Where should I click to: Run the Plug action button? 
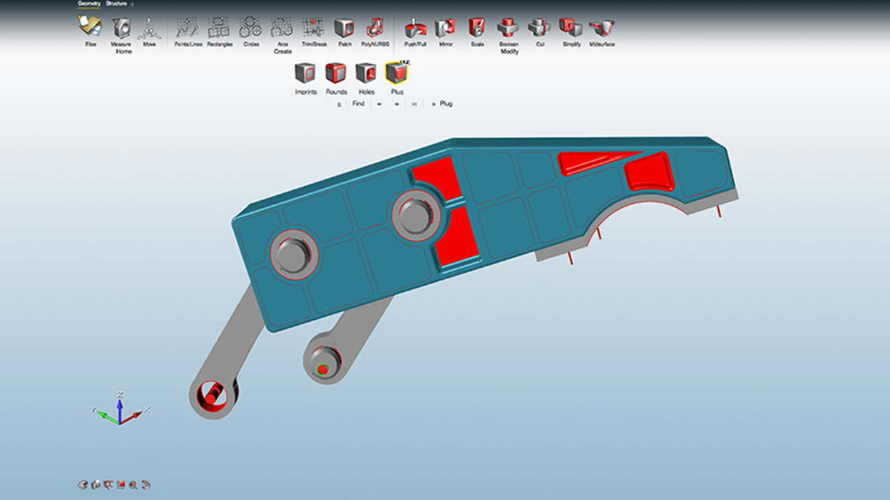442,104
